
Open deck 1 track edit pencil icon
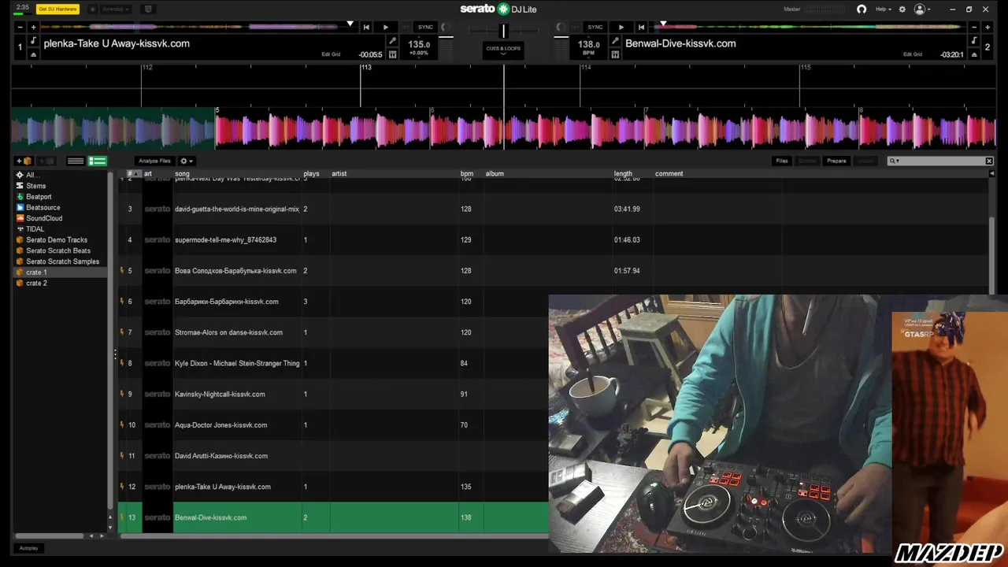pos(392,40)
